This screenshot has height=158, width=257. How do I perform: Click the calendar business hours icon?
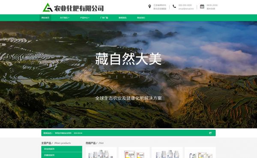coord(202,6)
